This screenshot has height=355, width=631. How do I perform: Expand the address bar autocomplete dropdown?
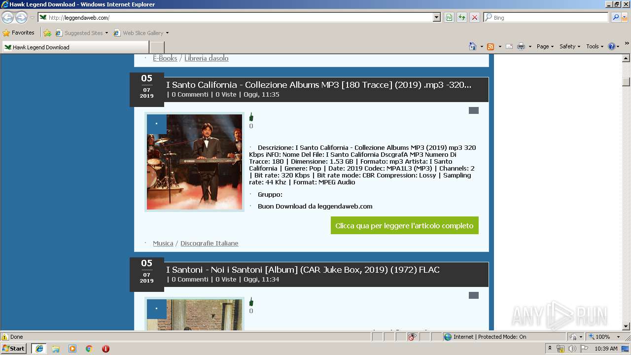pos(436,17)
